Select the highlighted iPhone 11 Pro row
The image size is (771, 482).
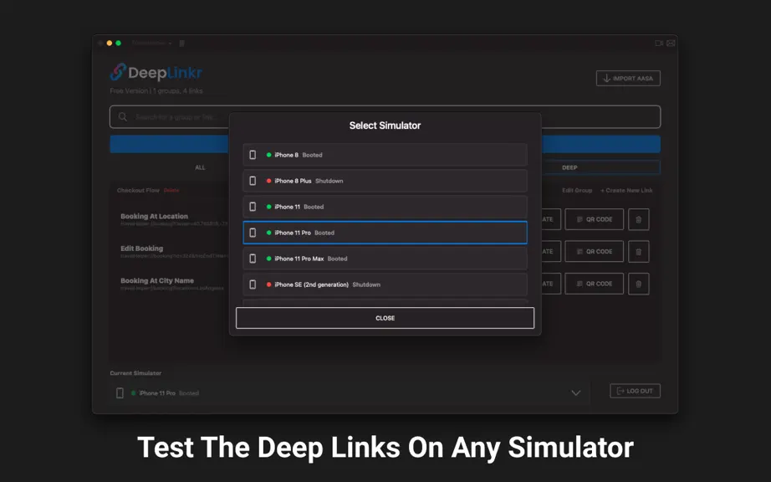pos(385,233)
